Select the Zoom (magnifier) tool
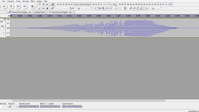 tap(40, 8)
